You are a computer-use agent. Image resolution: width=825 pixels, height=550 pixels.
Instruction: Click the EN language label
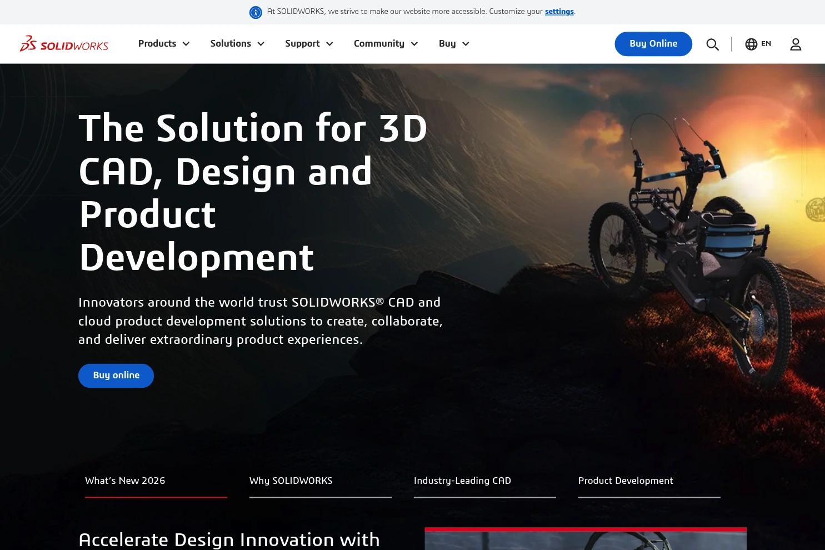click(766, 44)
